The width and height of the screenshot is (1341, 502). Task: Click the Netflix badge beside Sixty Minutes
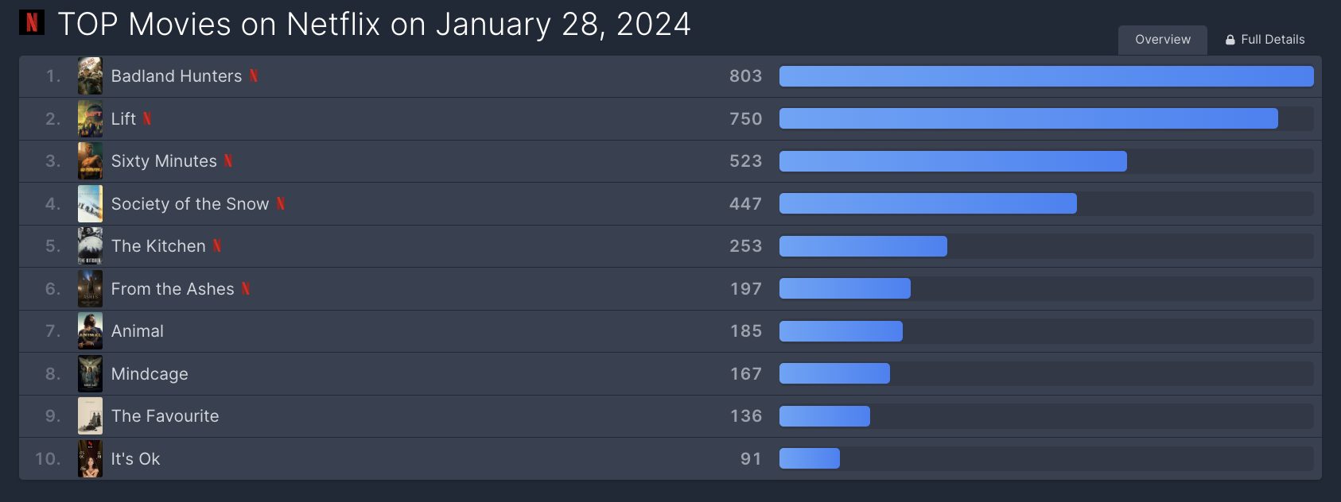[228, 160]
